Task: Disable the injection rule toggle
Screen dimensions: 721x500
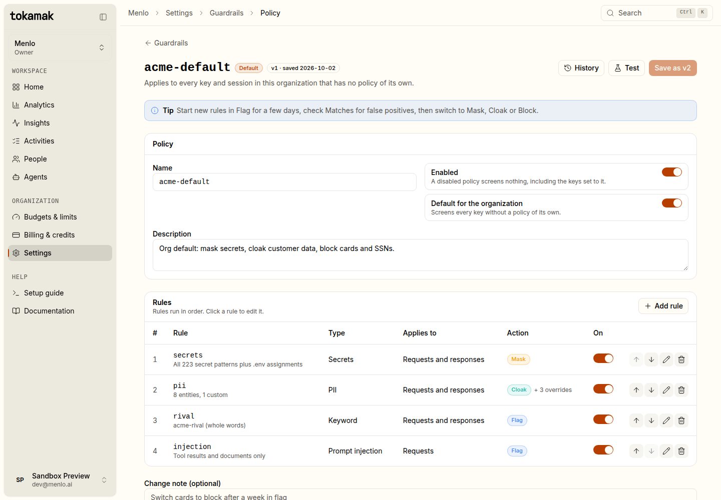Action: pos(603,449)
